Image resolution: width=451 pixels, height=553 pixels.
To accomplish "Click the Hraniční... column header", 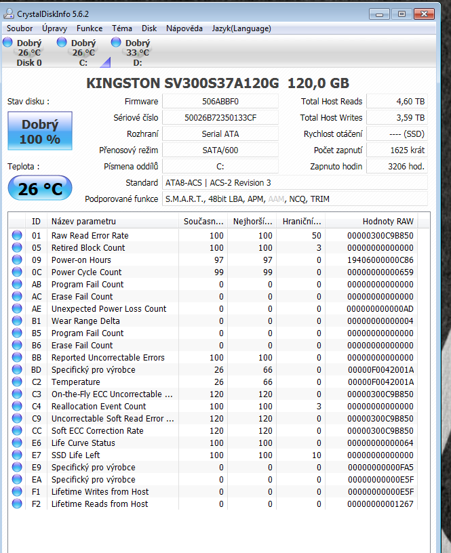I will click(301, 221).
